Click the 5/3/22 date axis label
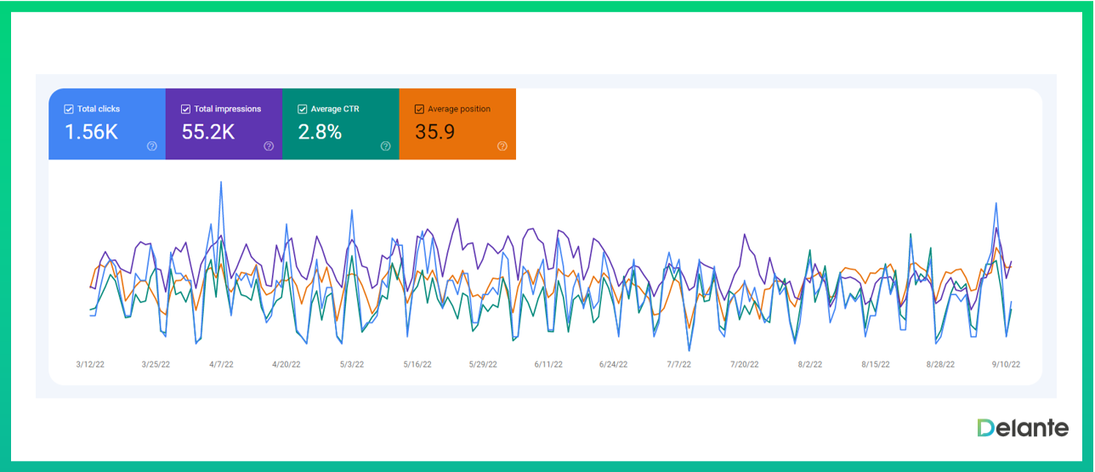1095x472 pixels. pos(352,364)
